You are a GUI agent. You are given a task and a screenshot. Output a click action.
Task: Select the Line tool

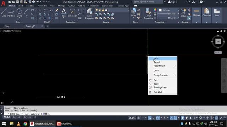(4, 13)
